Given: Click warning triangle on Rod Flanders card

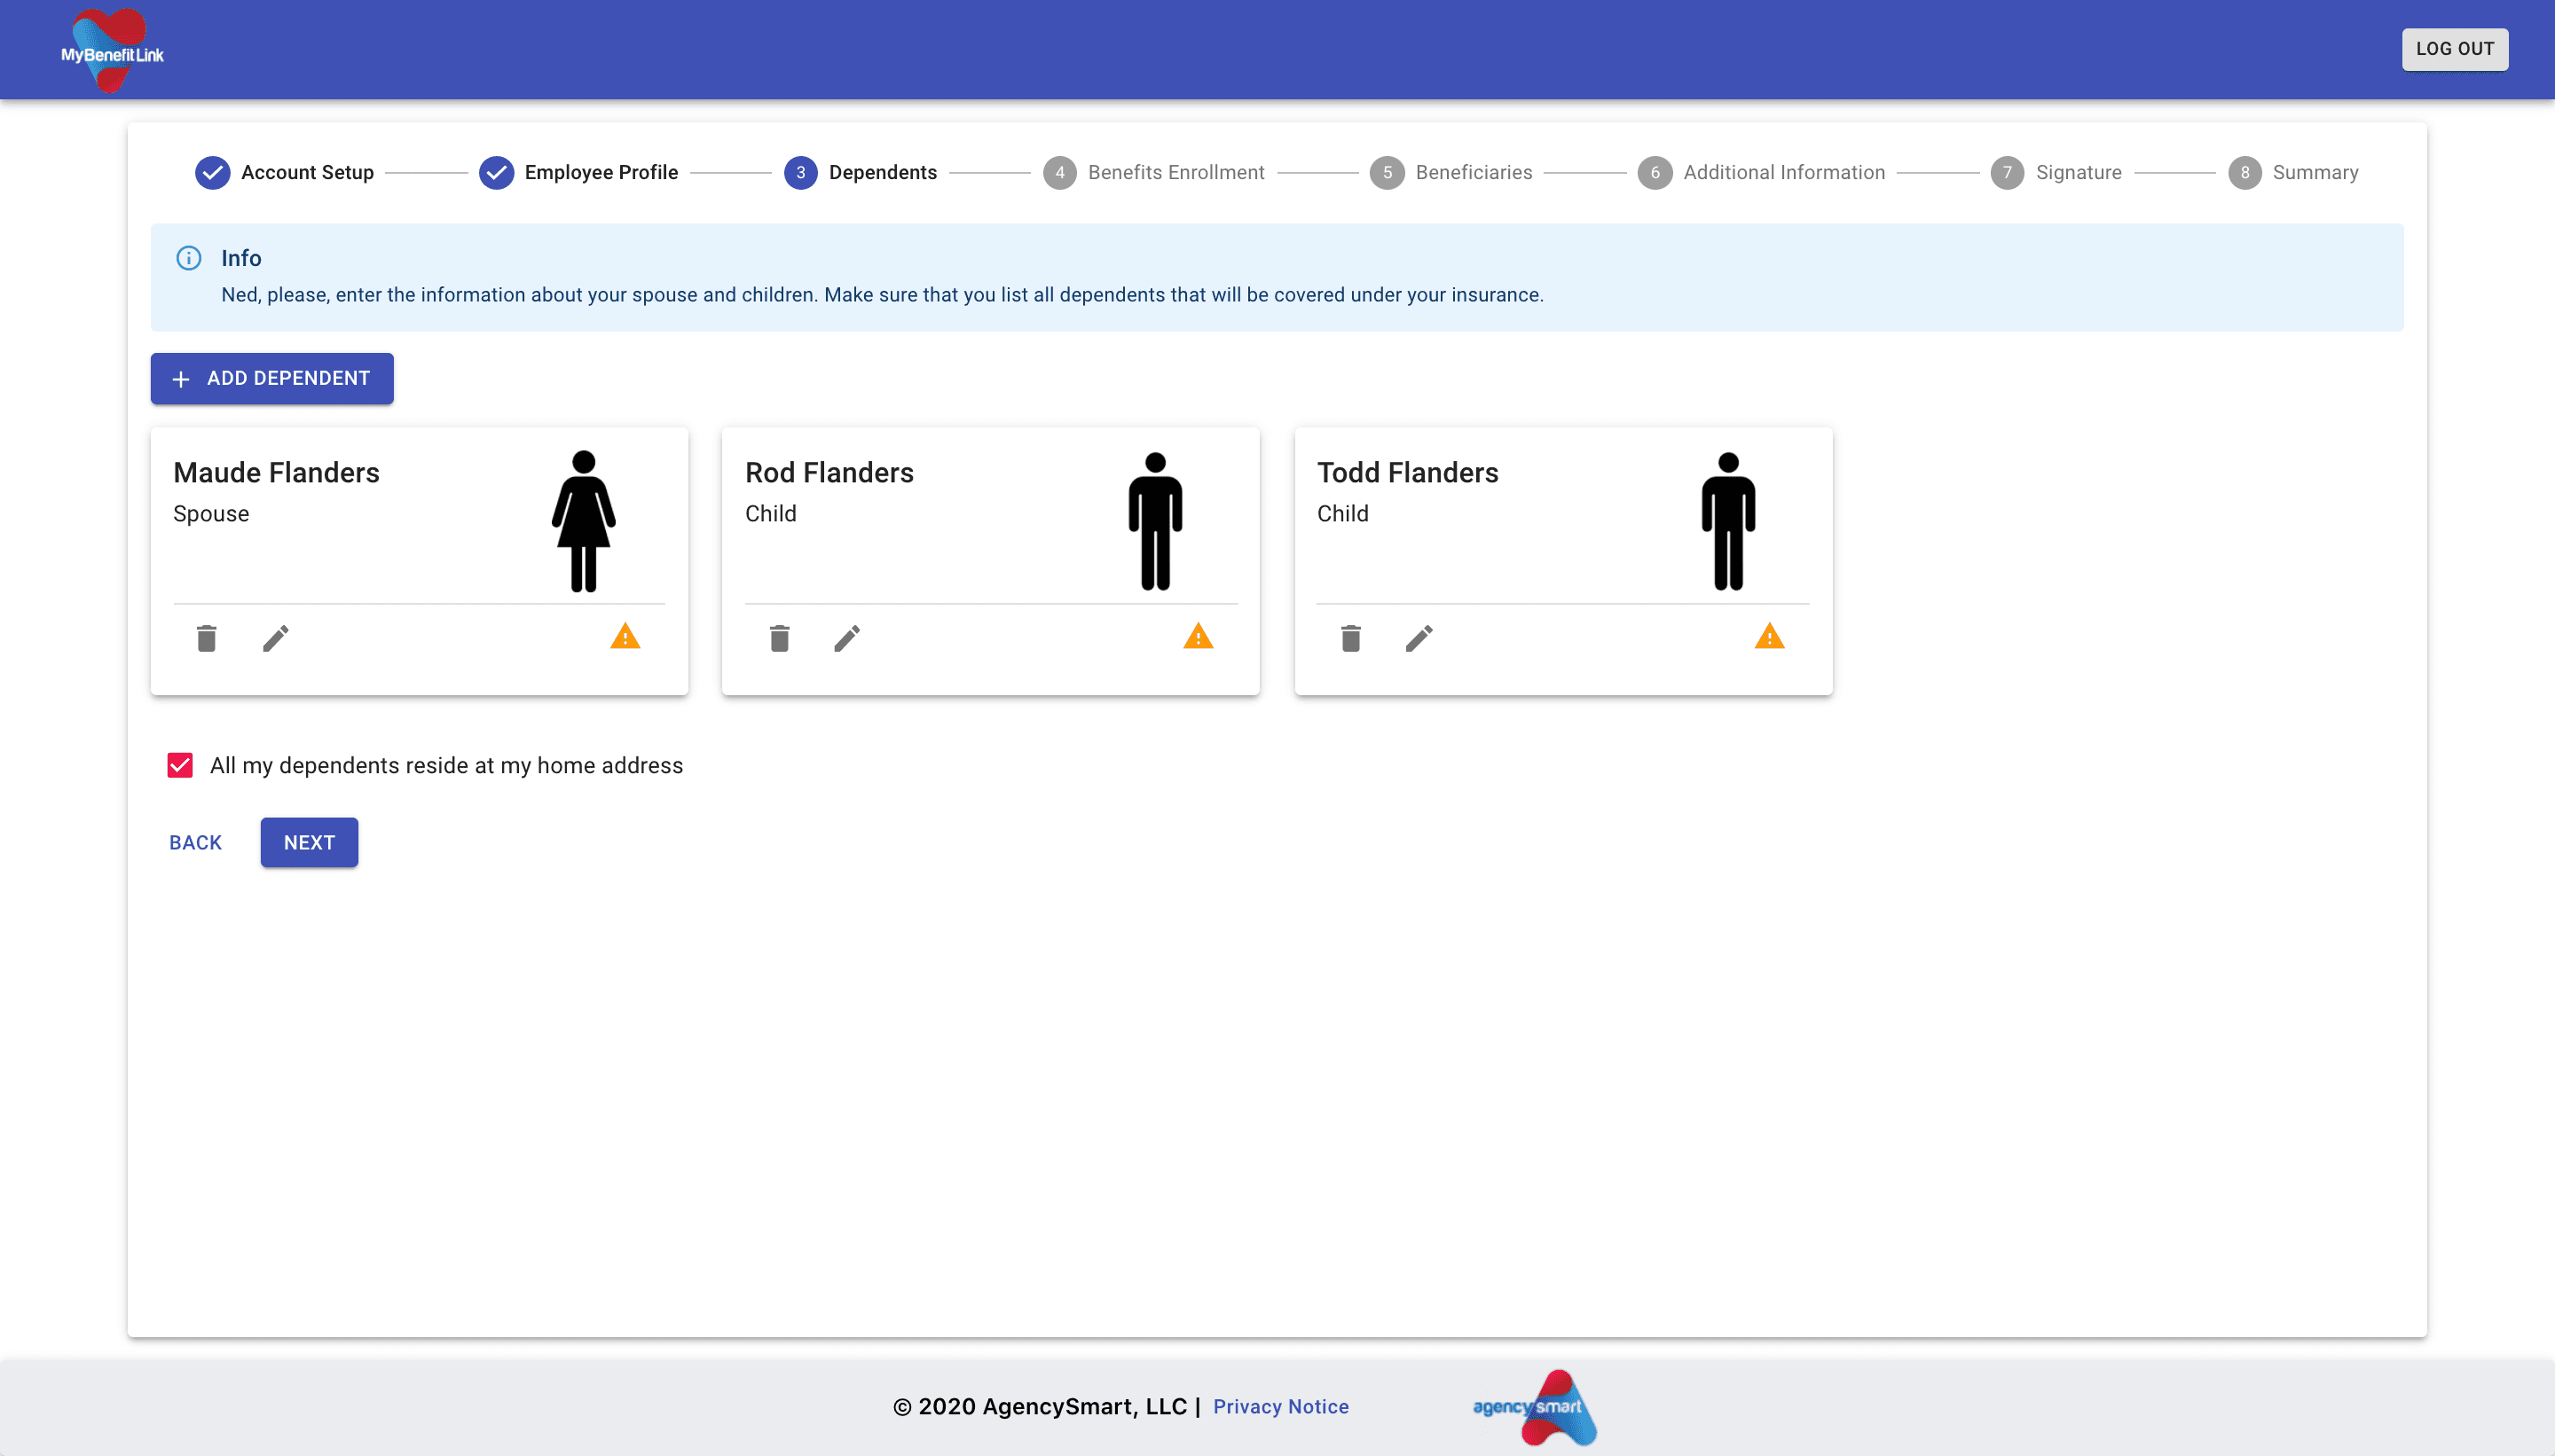Looking at the screenshot, I should 1198,637.
